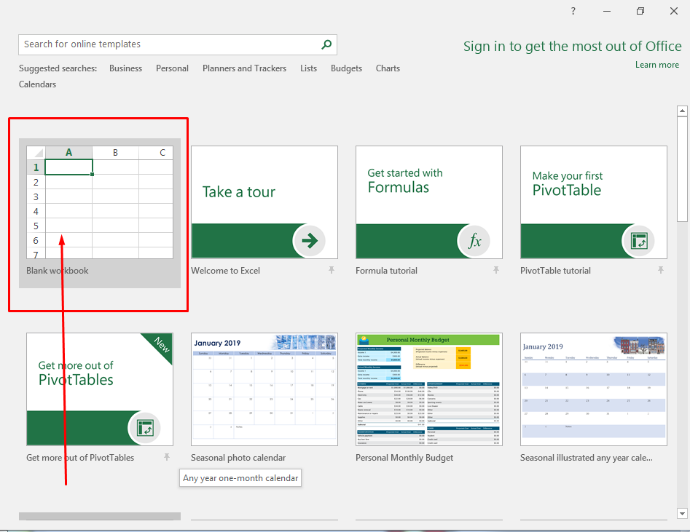The width and height of the screenshot is (690, 532).
Task: Open the Business suggested search
Action: pos(125,68)
